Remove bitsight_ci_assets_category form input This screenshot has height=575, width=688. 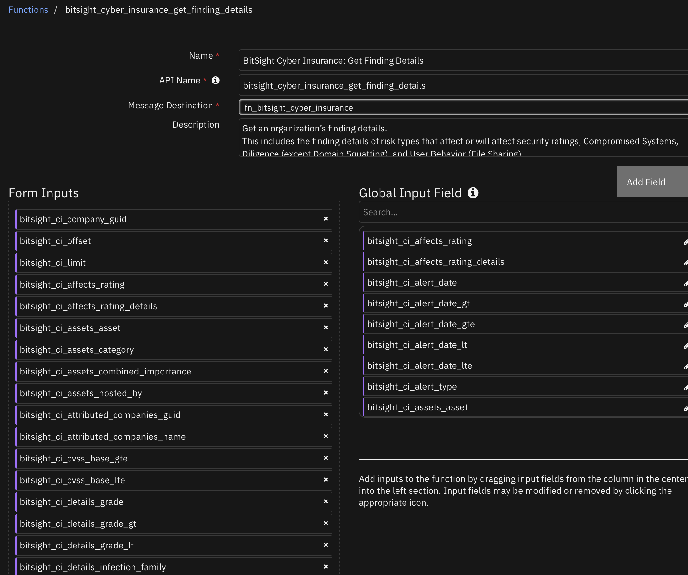tap(326, 349)
